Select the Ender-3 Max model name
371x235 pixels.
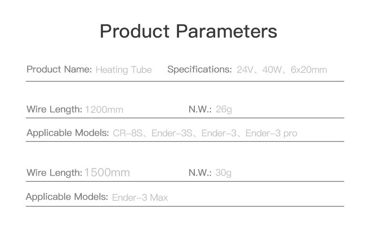(139, 197)
